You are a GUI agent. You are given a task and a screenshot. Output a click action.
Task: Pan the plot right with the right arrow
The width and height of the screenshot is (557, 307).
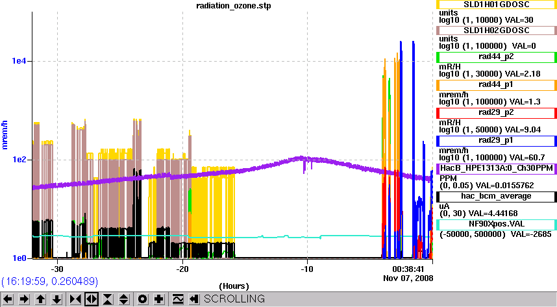coord(24,299)
